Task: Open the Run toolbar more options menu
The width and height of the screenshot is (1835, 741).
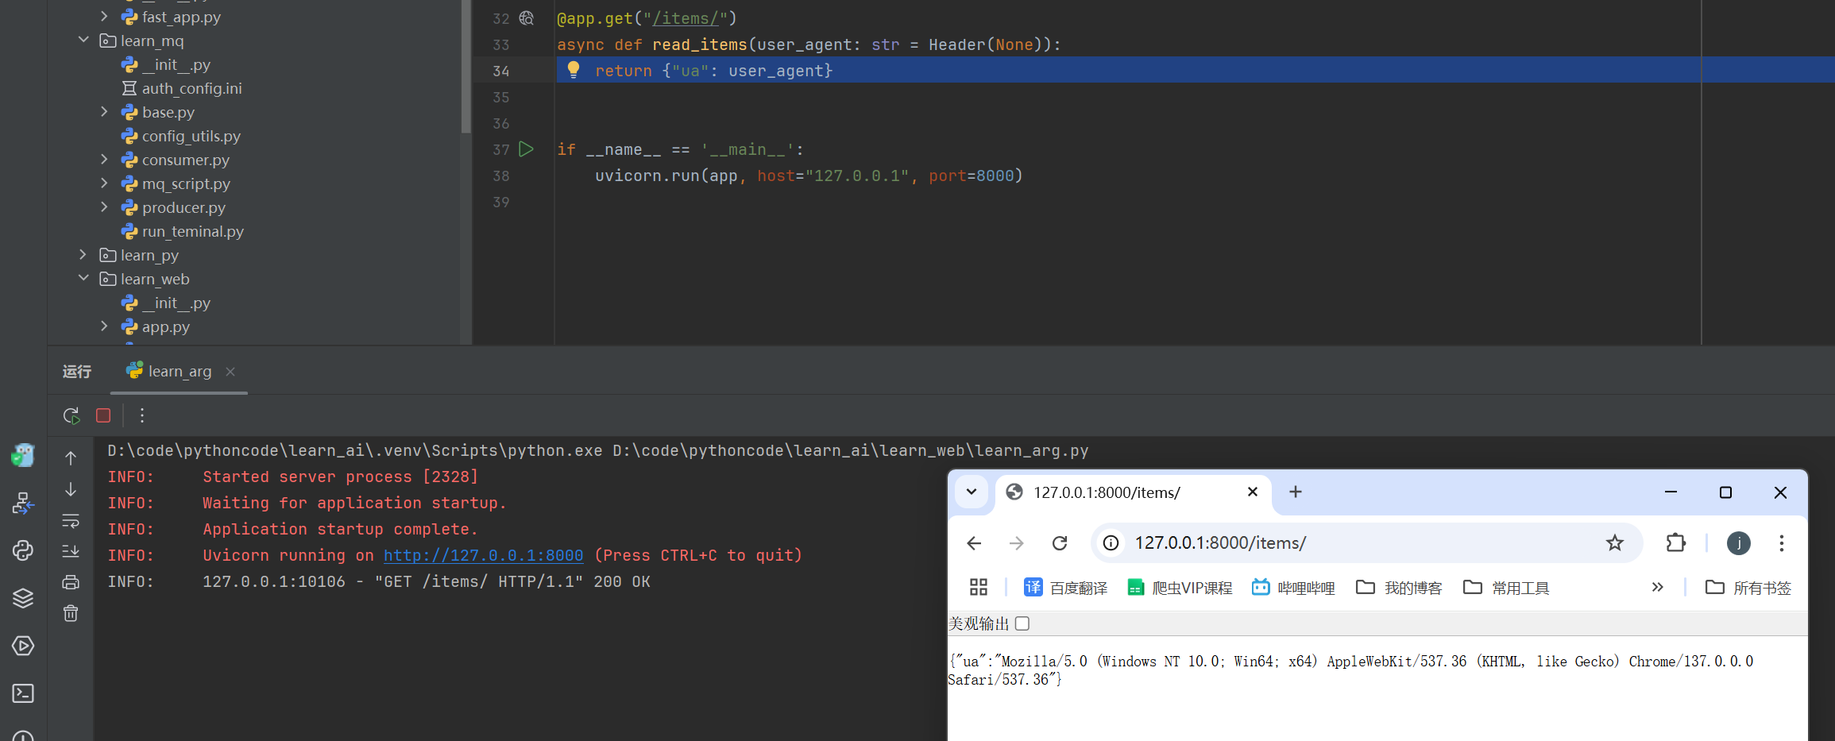Action: pos(142,415)
